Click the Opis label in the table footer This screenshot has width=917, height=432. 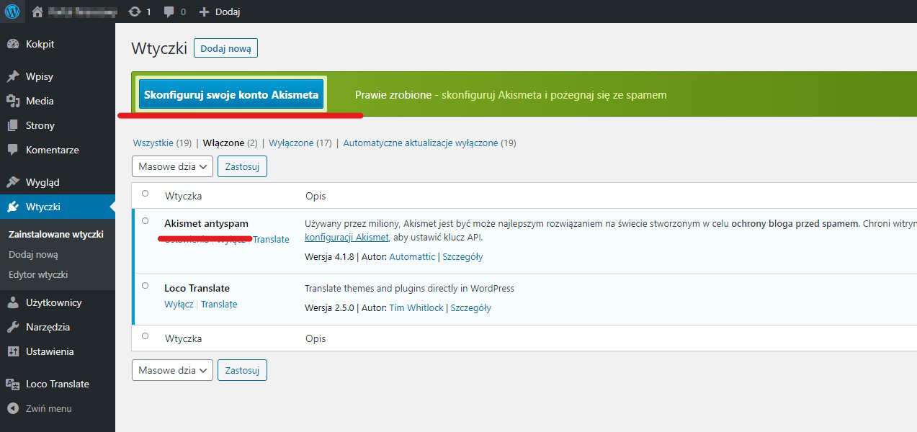(316, 338)
